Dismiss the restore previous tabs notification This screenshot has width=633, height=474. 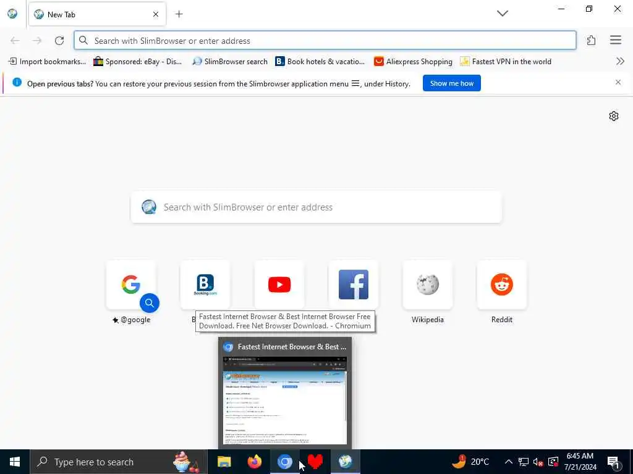coord(618,82)
